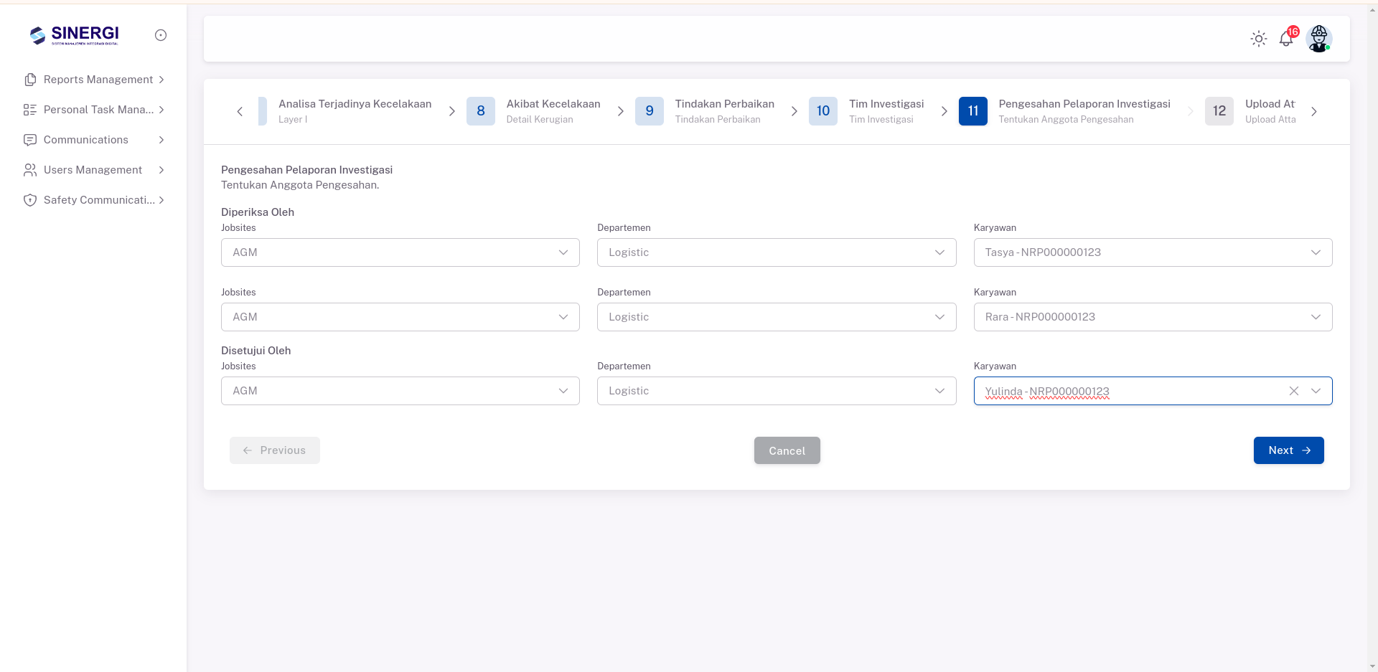Open Disetujui Oleh Departemen dropdown
The height and width of the screenshot is (672, 1378).
(x=777, y=391)
